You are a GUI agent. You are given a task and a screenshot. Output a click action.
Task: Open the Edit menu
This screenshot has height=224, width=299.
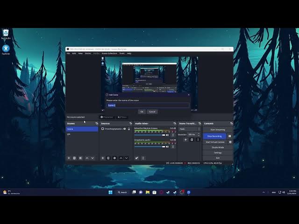(x=74, y=54)
